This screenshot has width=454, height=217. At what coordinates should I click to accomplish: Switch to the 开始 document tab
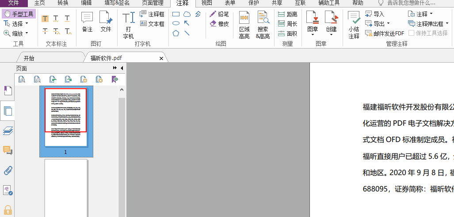(29, 58)
